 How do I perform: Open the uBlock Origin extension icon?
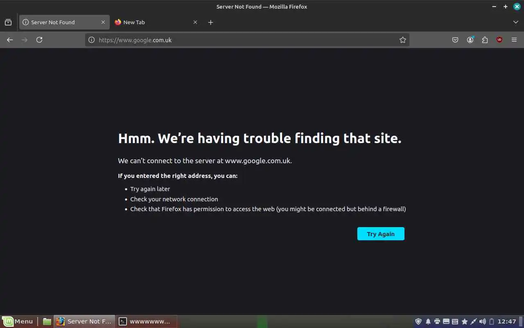(x=499, y=40)
